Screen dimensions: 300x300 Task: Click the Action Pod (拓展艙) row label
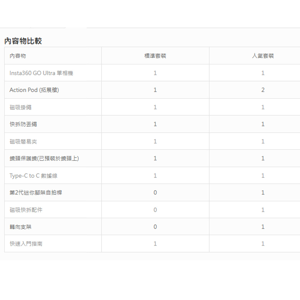click(x=34, y=90)
